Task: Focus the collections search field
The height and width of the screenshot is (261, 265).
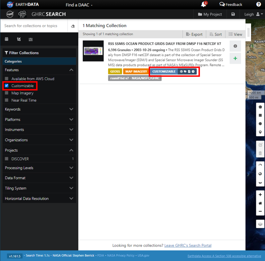Action: click(34, 26)
